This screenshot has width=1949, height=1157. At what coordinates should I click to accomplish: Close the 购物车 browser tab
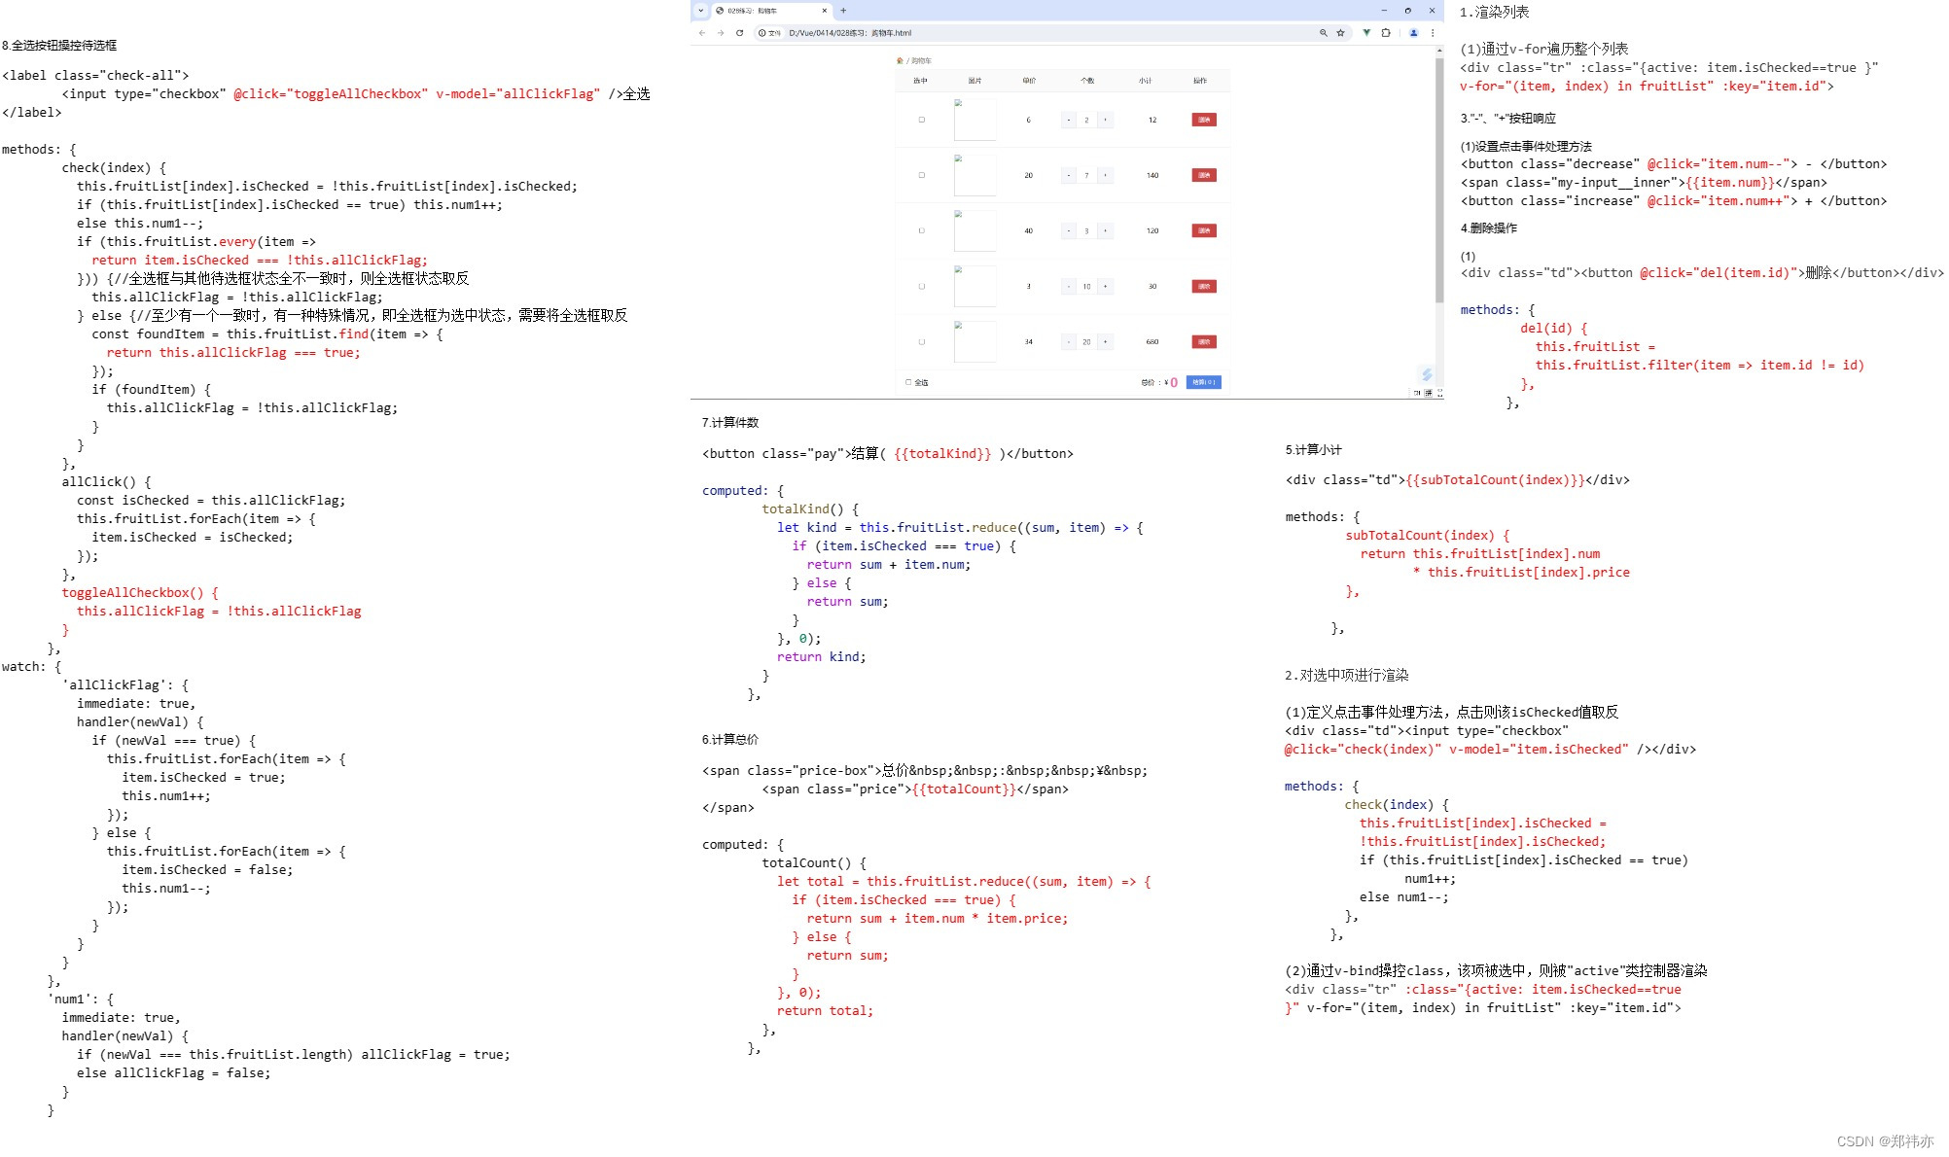825,11
